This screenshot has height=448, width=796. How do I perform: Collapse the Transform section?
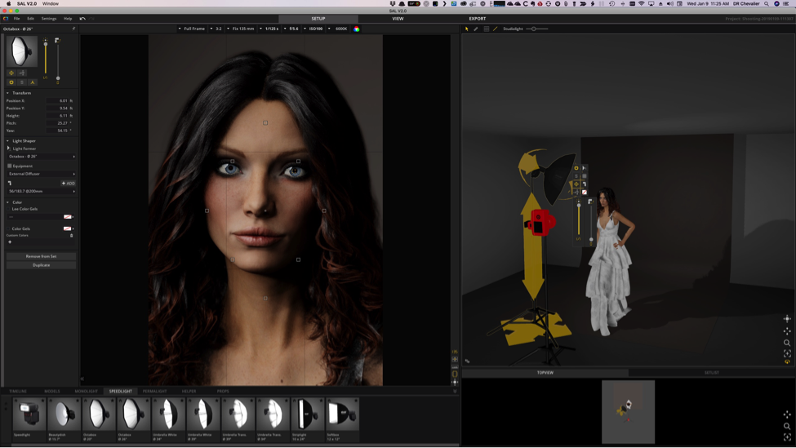click(8, 93)
